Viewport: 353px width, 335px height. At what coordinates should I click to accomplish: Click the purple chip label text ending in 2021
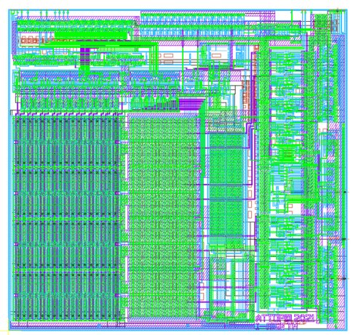click(x=285, y=318)
